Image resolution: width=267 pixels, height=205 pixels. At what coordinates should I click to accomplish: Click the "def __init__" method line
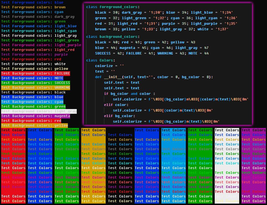click(154, 77)
